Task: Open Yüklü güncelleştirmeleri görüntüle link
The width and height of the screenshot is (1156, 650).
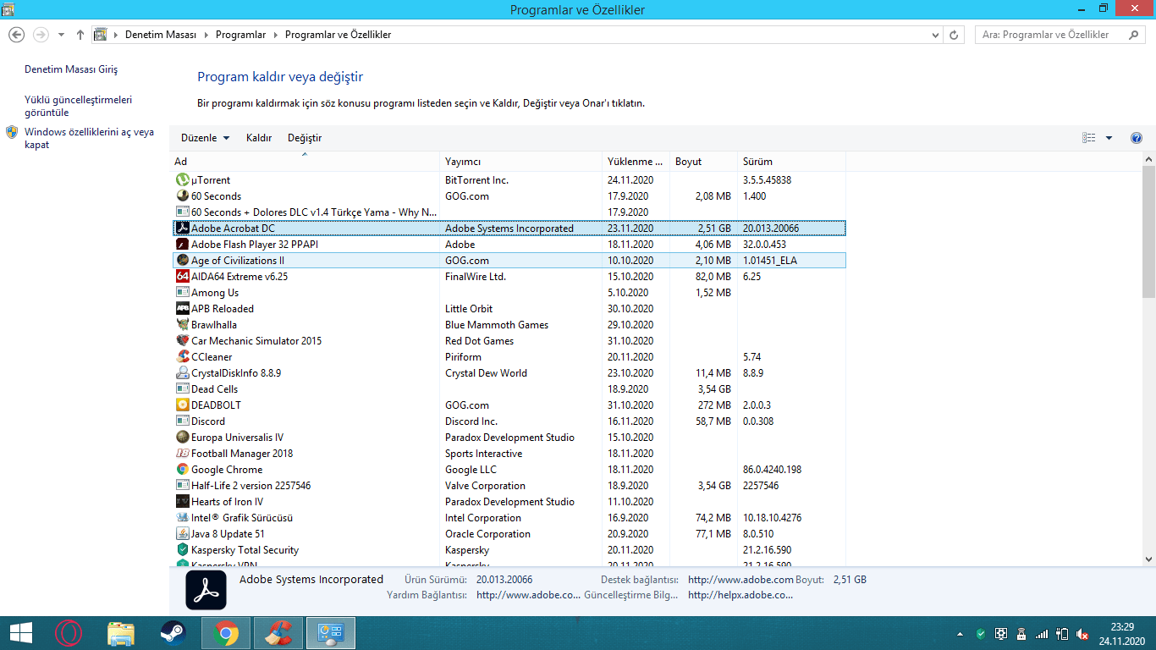Action: (x=78, y=106)
